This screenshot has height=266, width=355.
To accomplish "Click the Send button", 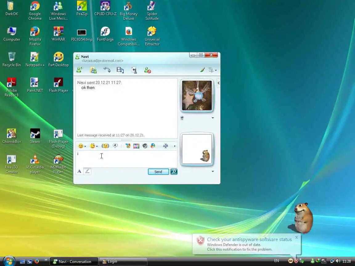I will (158, 172).
